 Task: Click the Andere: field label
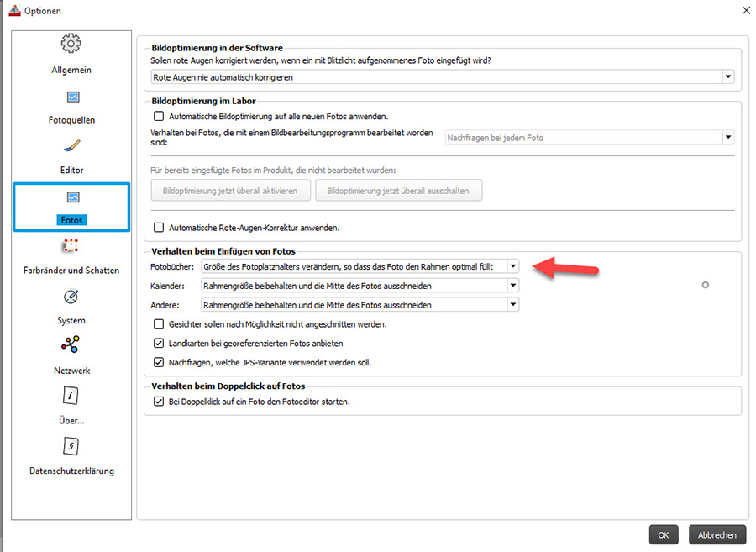pyautogui.click(x=165, y=306)
